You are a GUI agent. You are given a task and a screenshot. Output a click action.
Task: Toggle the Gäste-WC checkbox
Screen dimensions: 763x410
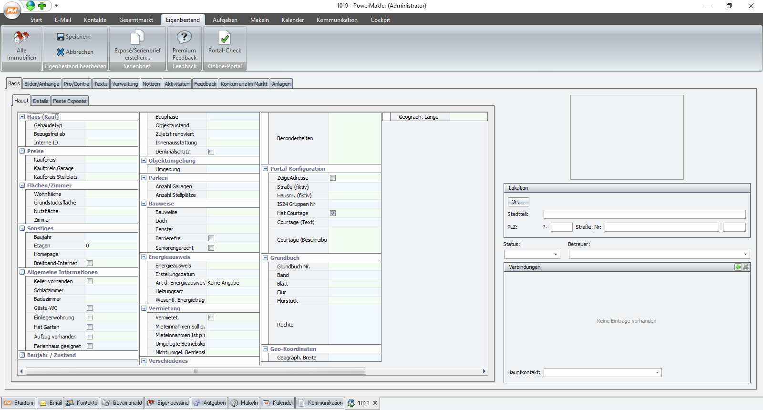[x=90, y=308]
